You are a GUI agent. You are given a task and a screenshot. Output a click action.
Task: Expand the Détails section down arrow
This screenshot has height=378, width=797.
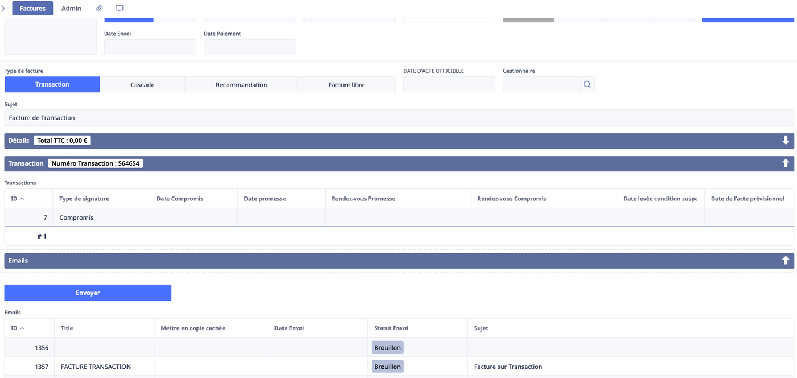786,141
